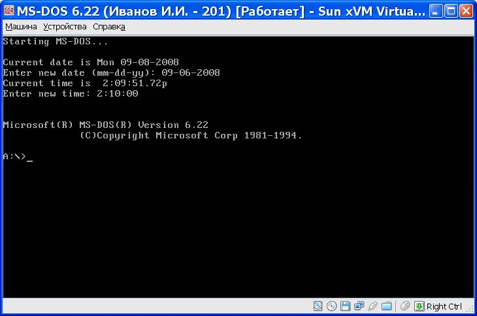Click the CD/DVD drive status icon

coord(331,306)
